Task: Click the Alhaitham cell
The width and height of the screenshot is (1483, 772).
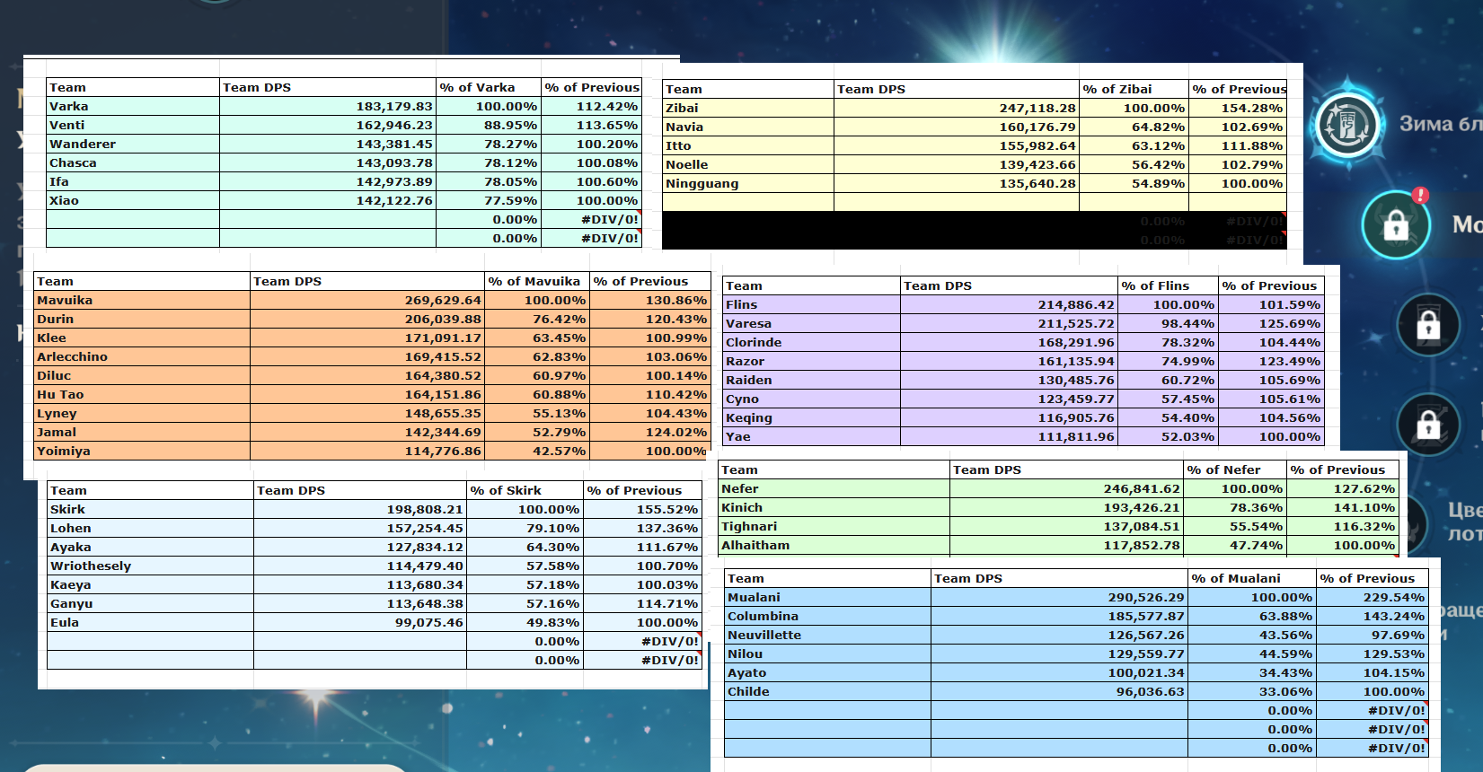Action: coord(834,545)
